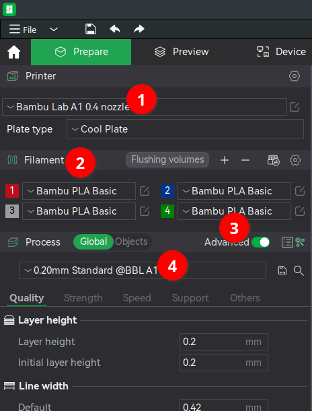This screenshot has height=411, width=312.
Task: Search process settings with magnifier icon
Action: click(299, 271)
